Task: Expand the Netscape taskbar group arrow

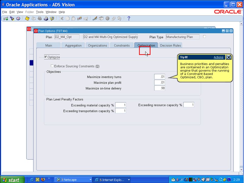Action: click(90, 180)
